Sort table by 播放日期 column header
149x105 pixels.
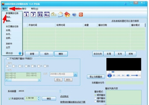pyautogui.click(x=114, y=25)
